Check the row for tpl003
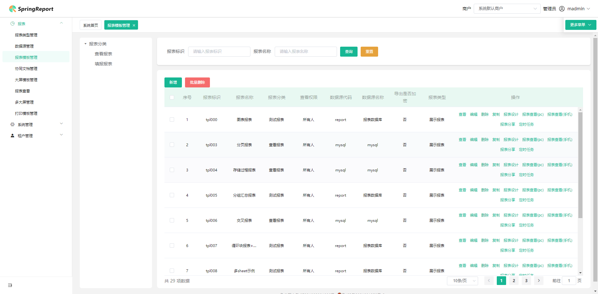The width and height of the screenshot is (598, 294). point(172,145)
